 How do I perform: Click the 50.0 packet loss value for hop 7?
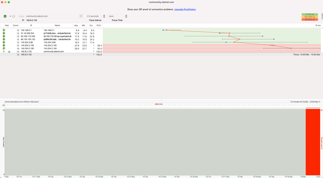[100, 49]
